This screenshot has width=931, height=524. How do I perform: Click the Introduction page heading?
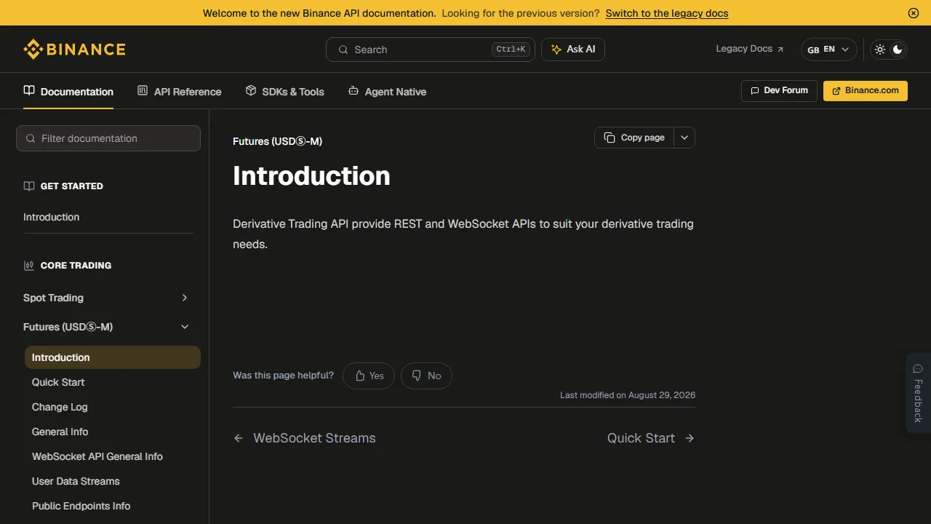[x=311, y=175]
